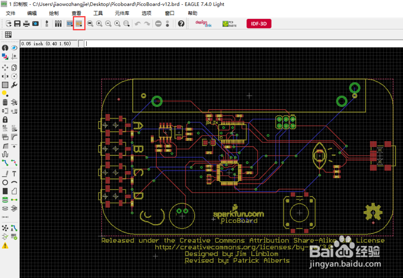
Task: Select the Via placement tool
Action: (x=5, y=200)
